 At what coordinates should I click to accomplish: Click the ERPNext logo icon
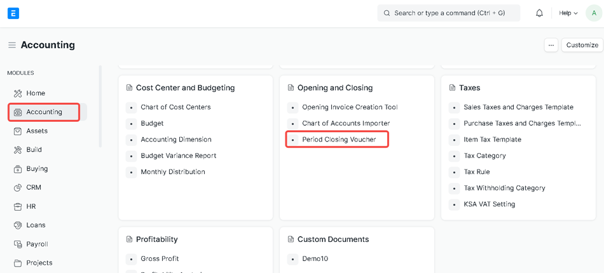pos(13,13)
